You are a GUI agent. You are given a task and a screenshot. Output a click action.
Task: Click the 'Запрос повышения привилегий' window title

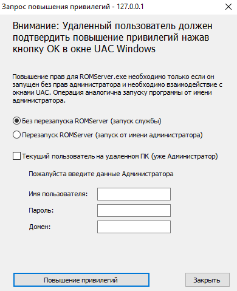click(x=56, y=7)
